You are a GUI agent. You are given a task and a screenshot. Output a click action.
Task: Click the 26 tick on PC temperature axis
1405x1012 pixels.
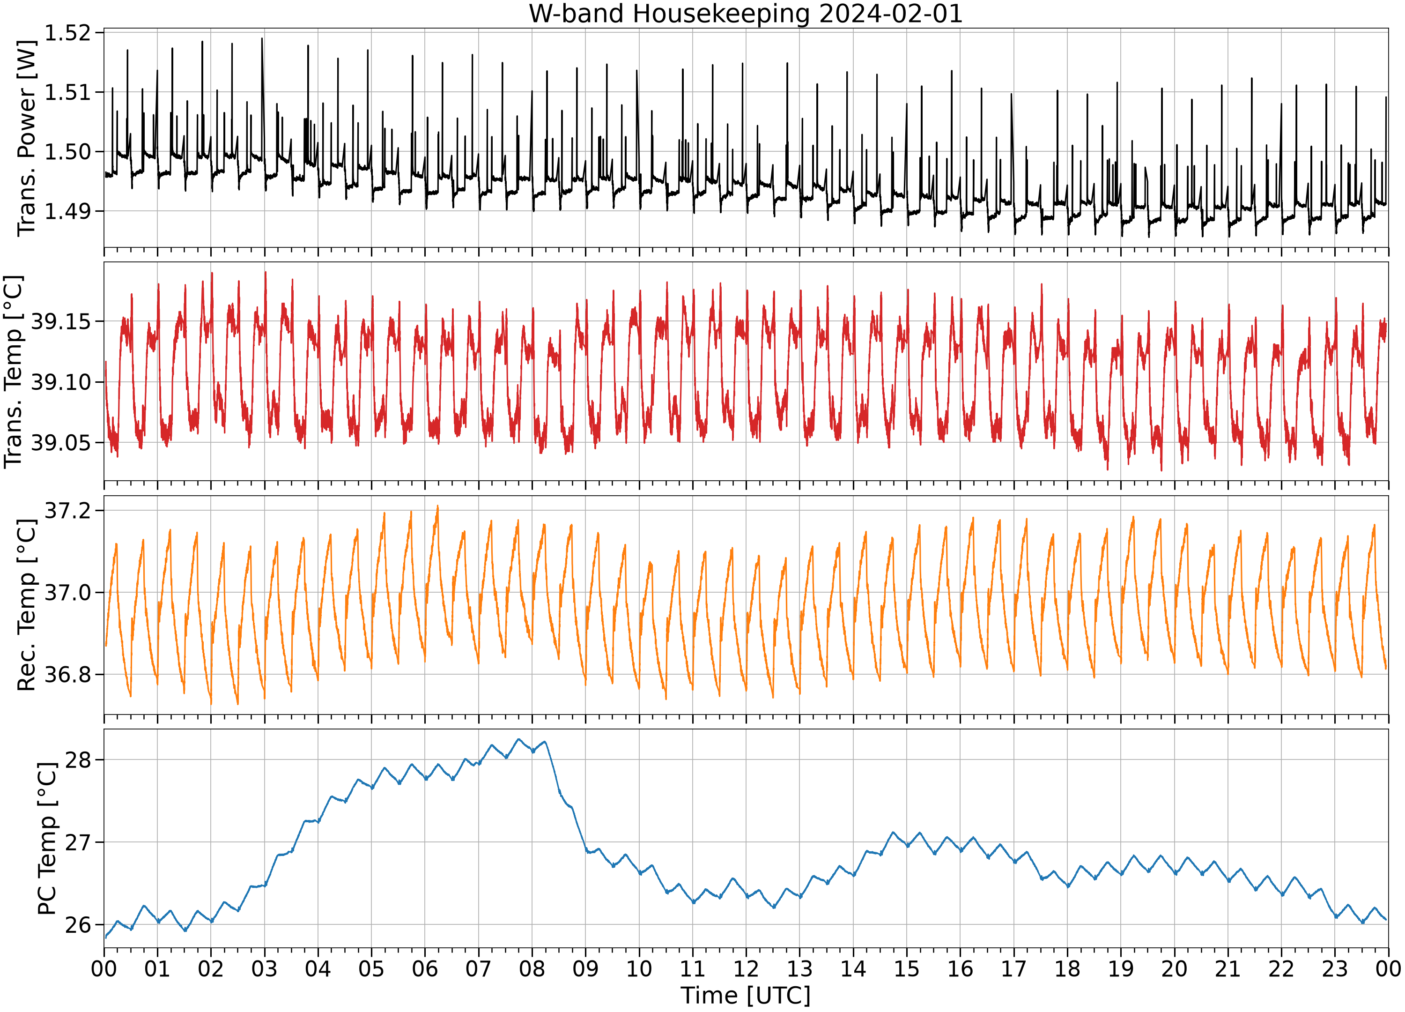[78, 925]
